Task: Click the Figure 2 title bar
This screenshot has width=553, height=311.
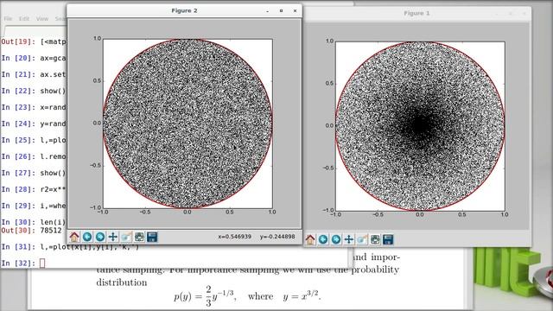Action: (184, 10)
